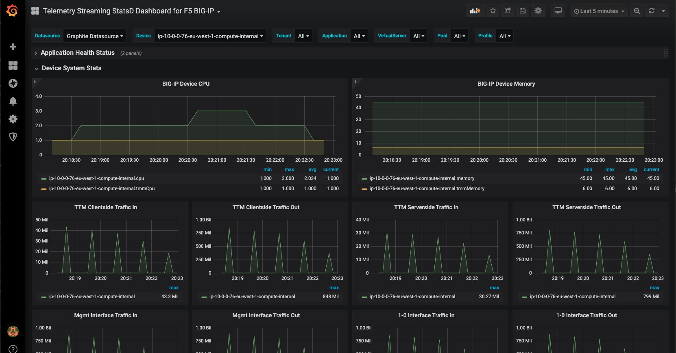Expand the Application Health Status row
676x353 pixels.
tap(77, 53)
